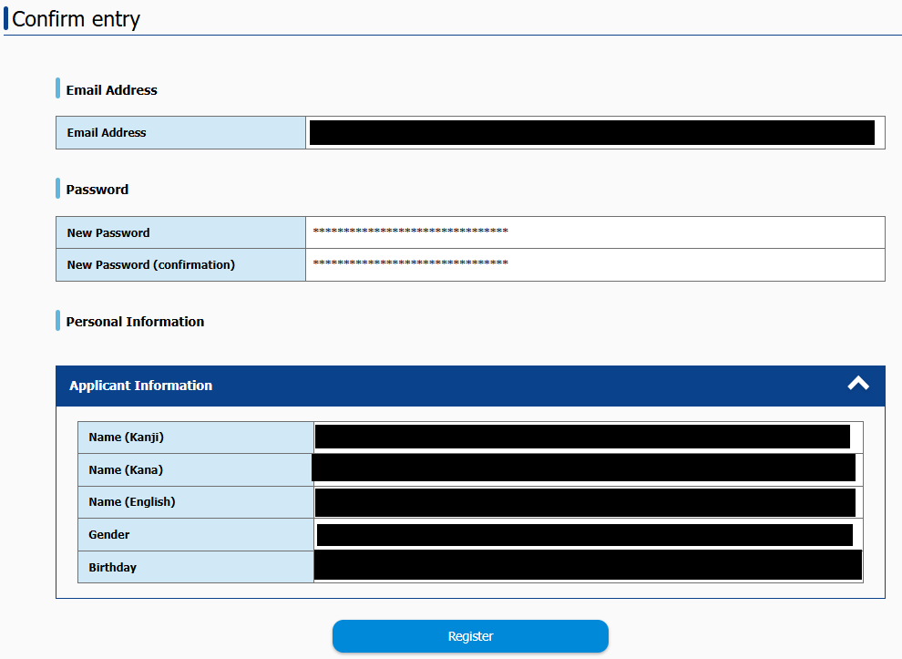This screenshot has height=659, width=902.
Task: Click the Applicant Information header title
Action: coord(140,386)
